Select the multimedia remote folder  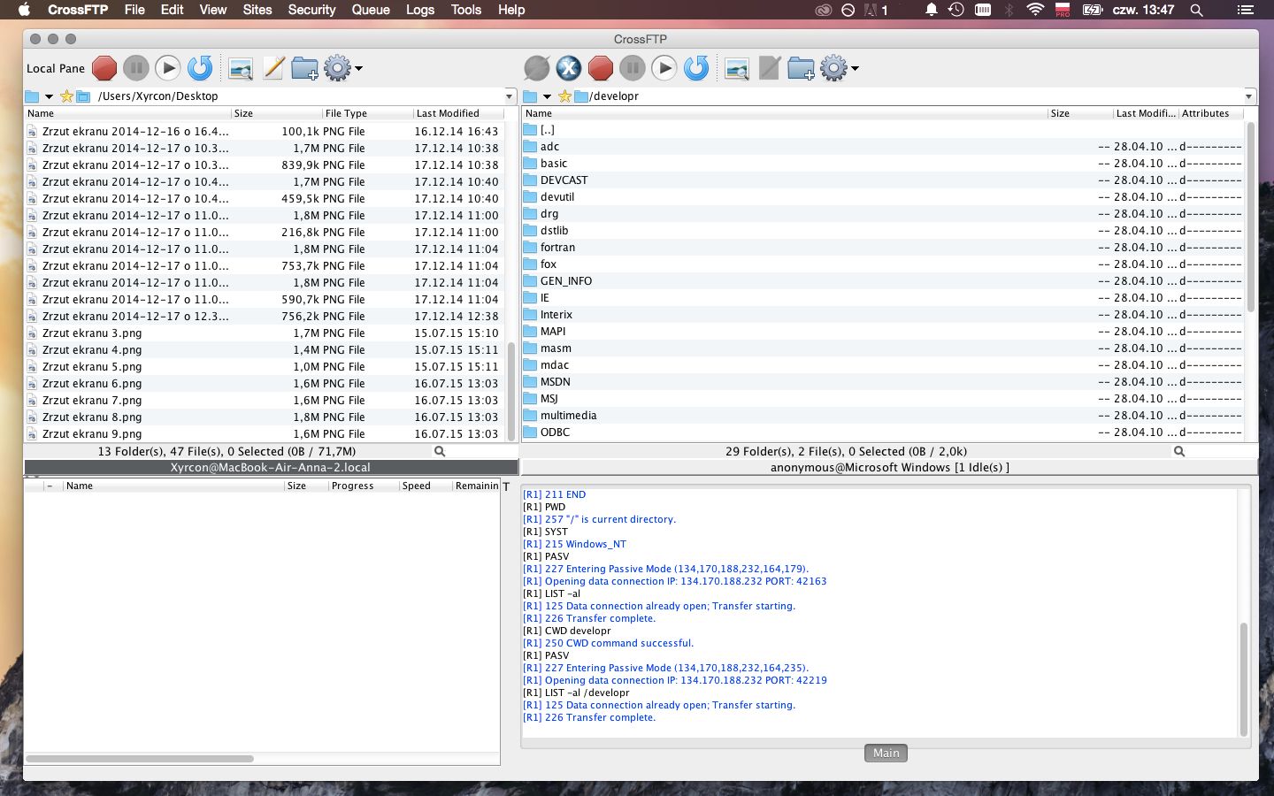coord(568,416)
